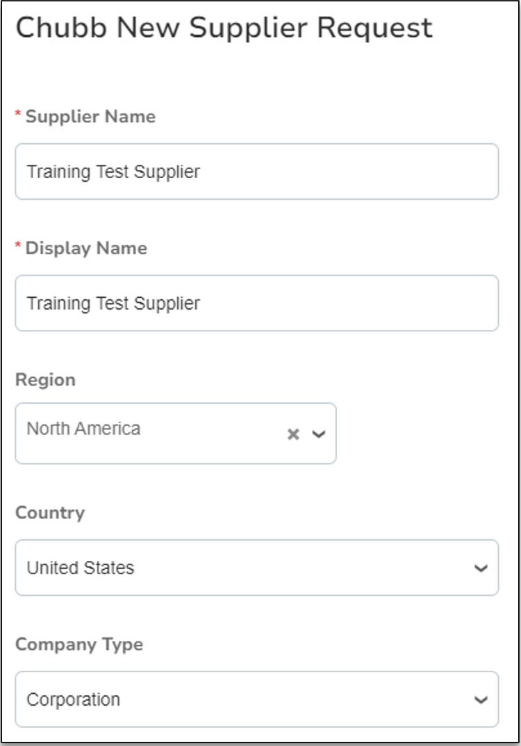Image resolution: width=521 pixels, height=746 pixels.
Task: Click the Country field label
Action: tap(50, 513)
